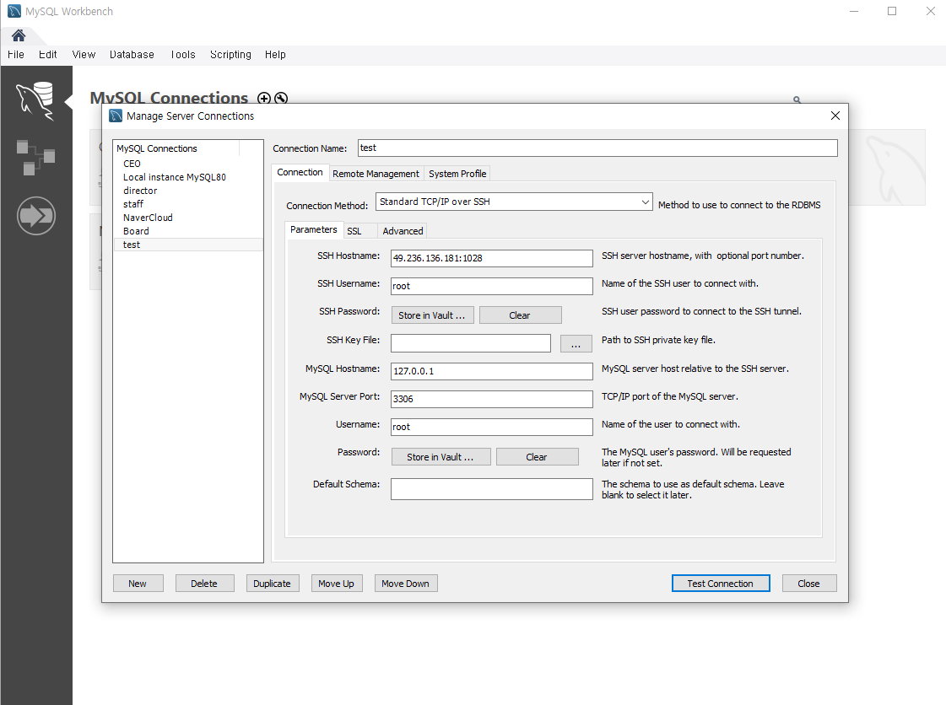Image resolution: width=946 pixels, height=705 pixels.
Task: Click the Test Connection button
Action: tap(721, 584)
